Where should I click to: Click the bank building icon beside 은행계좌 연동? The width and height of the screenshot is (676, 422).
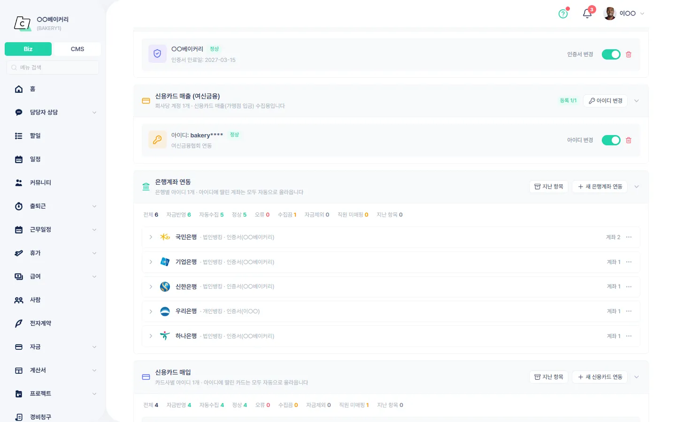coord(146,187)
